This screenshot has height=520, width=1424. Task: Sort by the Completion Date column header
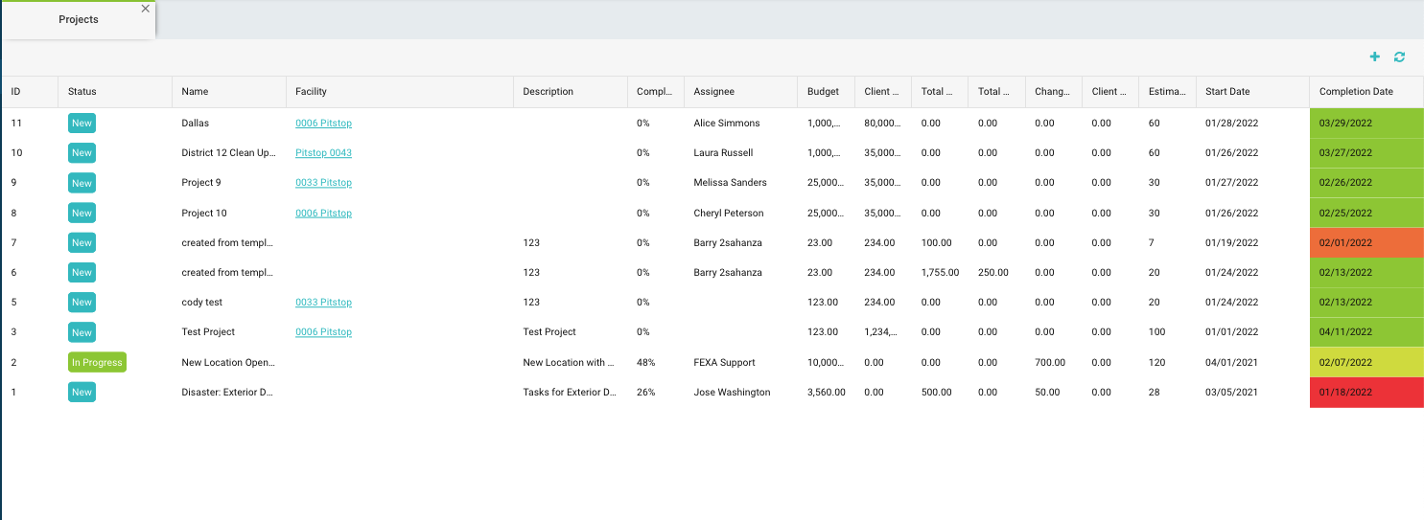point(1356,92)
